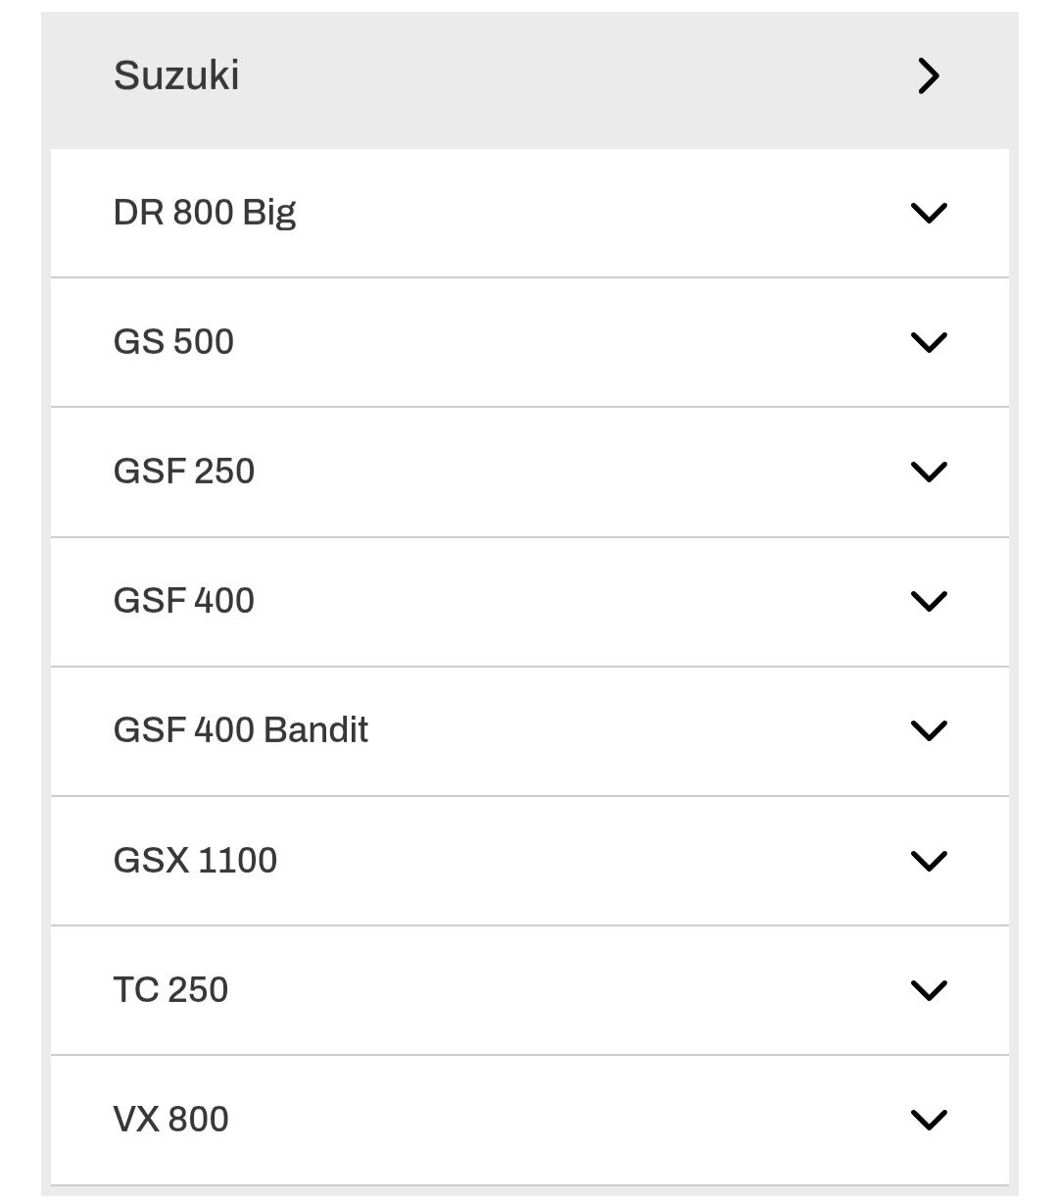Click the GSX 1100 down arrow icon
Screen dimensions: 1058x1201
tap(928, 861)
